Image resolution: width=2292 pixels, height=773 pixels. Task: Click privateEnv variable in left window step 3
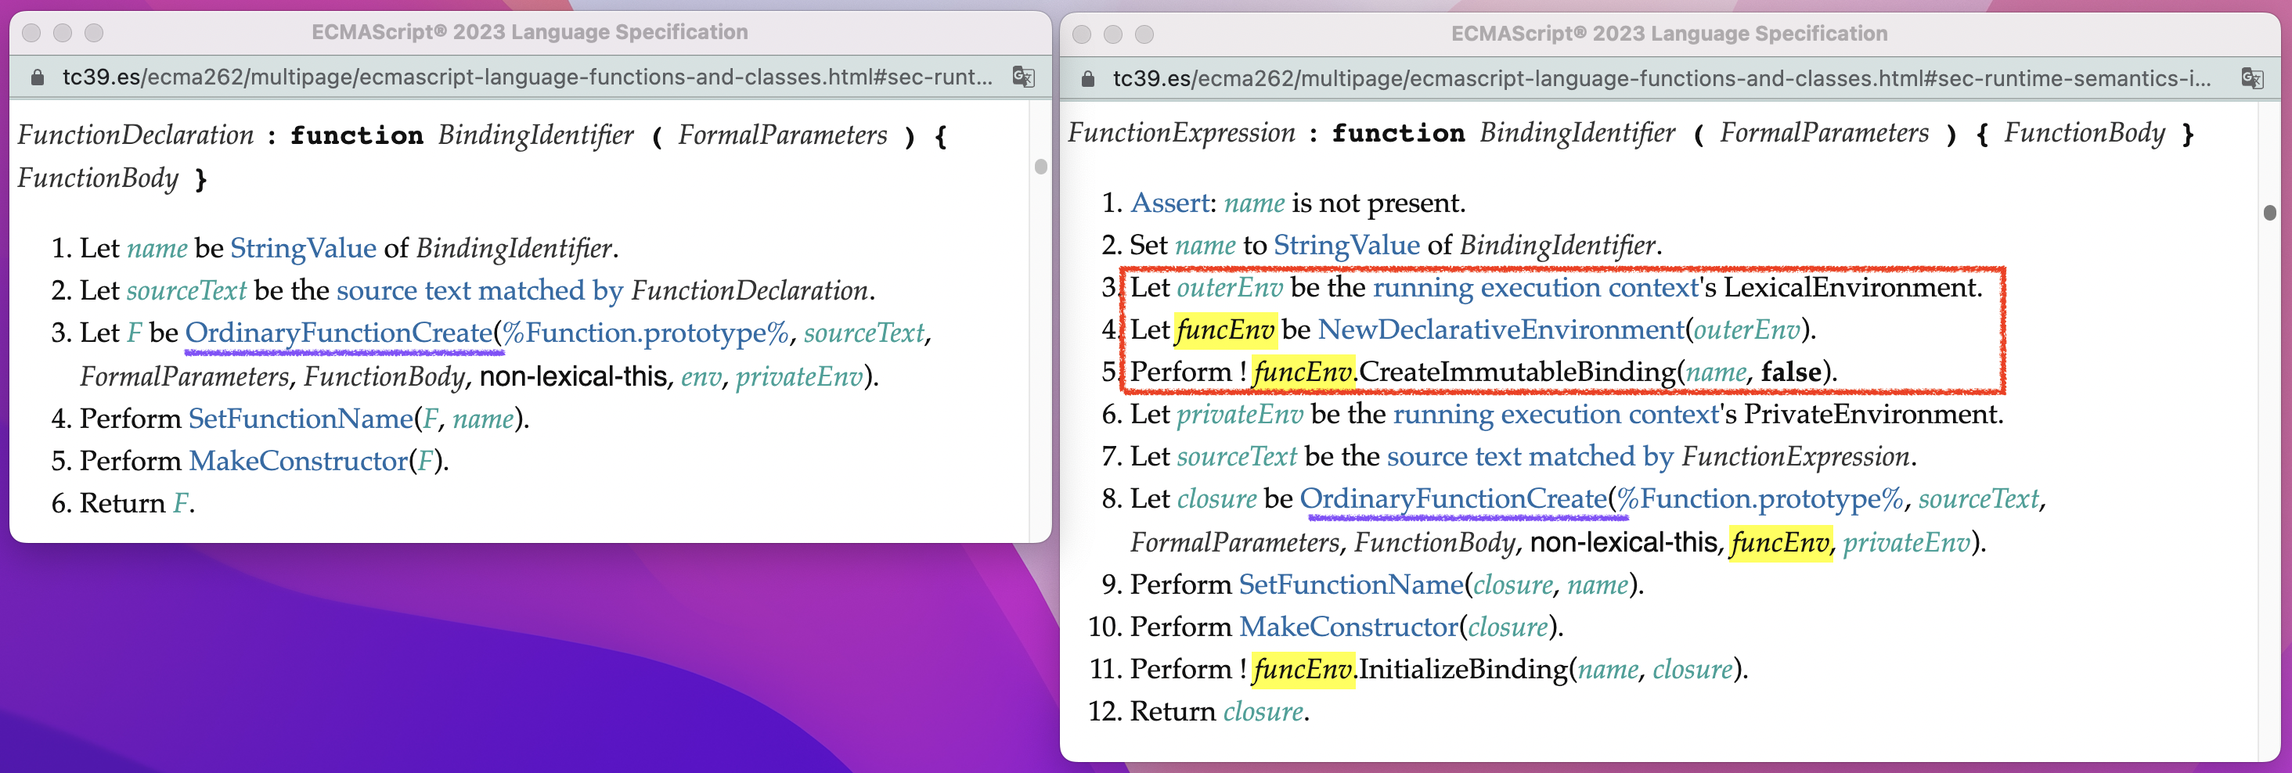tap(799, 376)
